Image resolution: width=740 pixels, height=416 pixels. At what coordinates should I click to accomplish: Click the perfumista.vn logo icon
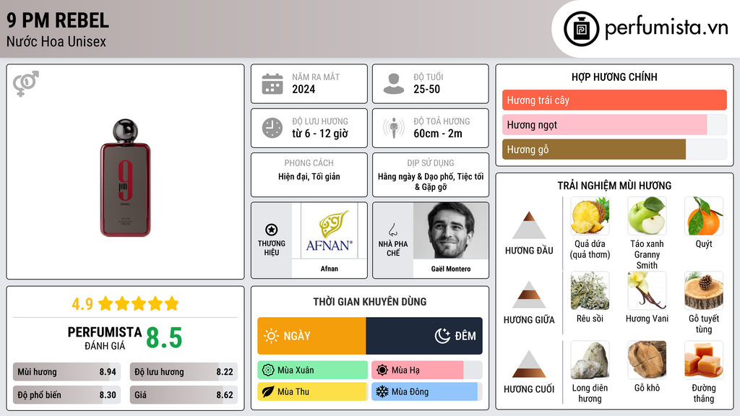click(x=581, y=29)
